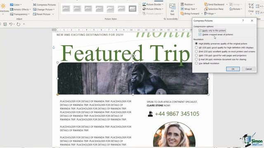Apply the third picture style thumbnail

click(x=88, y=9)
